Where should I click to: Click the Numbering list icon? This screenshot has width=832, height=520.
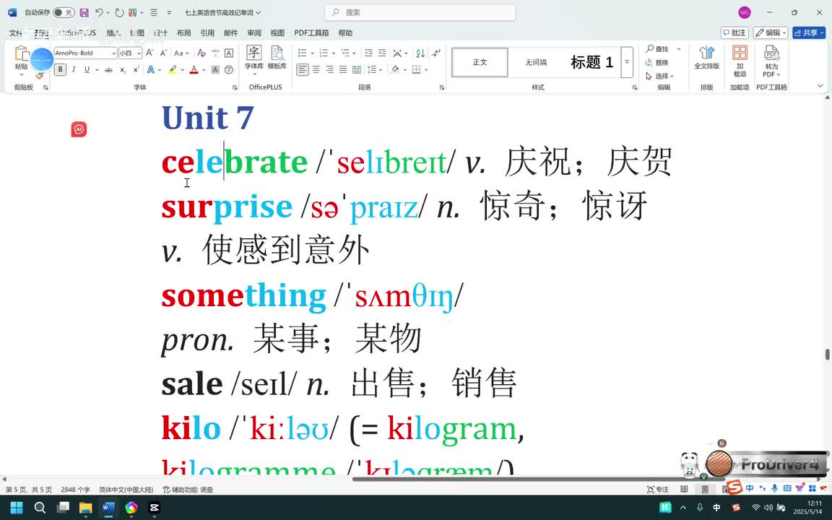click(324, 53)
